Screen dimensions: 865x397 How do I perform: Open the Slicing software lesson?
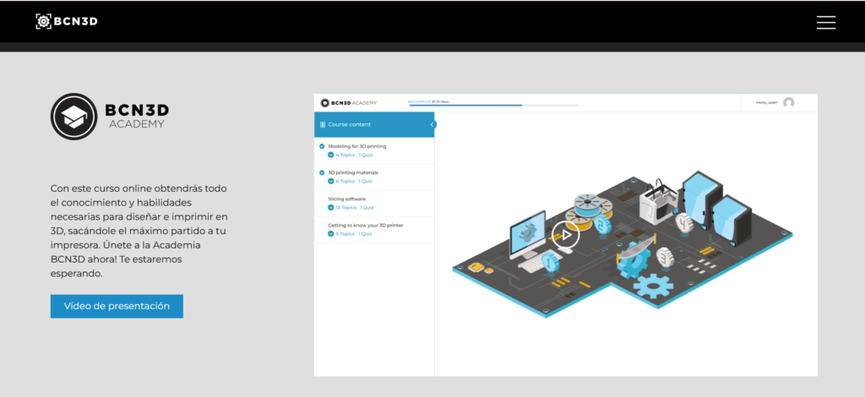click(x=347, y=199)
